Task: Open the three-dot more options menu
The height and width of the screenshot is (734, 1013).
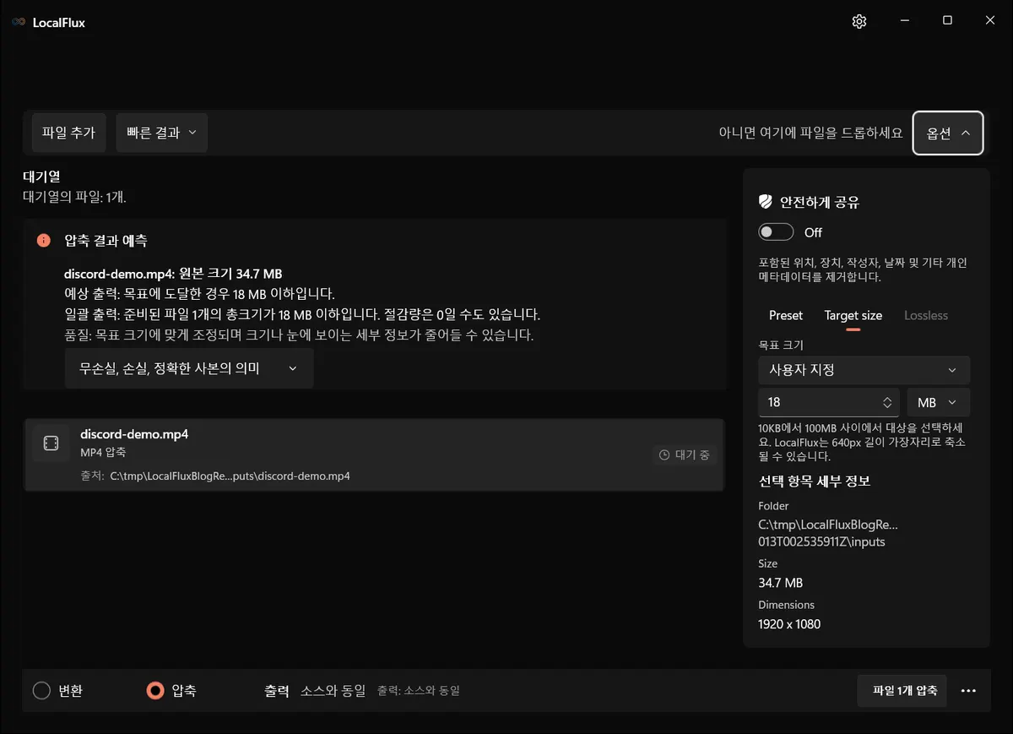Action: click(x=968, y=691)
